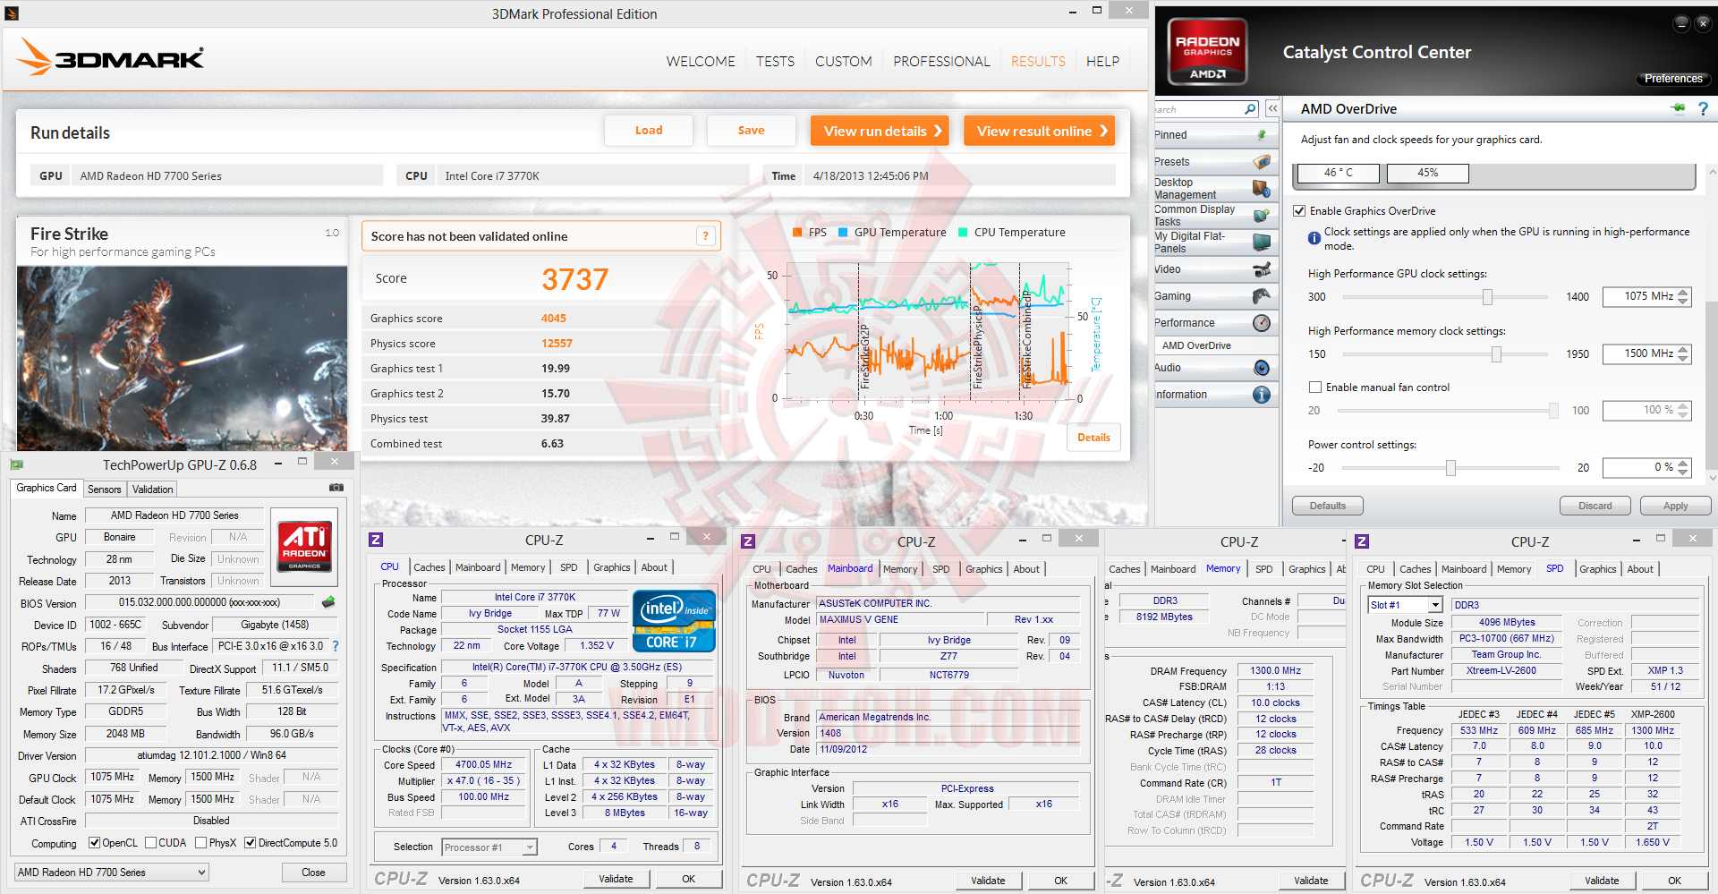This screenshot has height=894, width=1718.
Task: Click the memory clock slider handle
Action: (x=1496, y=354)
